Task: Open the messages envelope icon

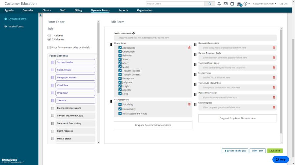Action: pos(226,4)
